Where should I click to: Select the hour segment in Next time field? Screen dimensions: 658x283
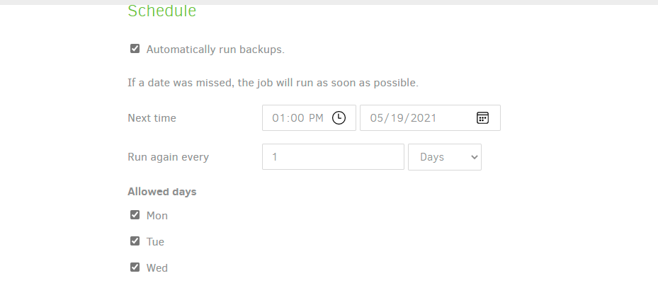tap(278, 118)
